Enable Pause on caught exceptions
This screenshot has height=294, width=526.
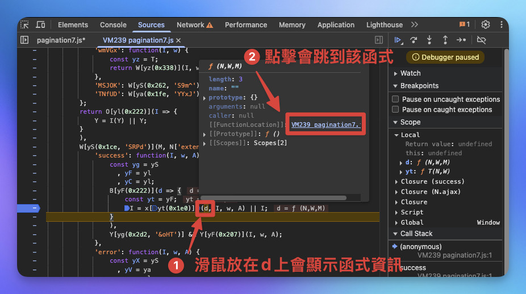coord(395,110)
